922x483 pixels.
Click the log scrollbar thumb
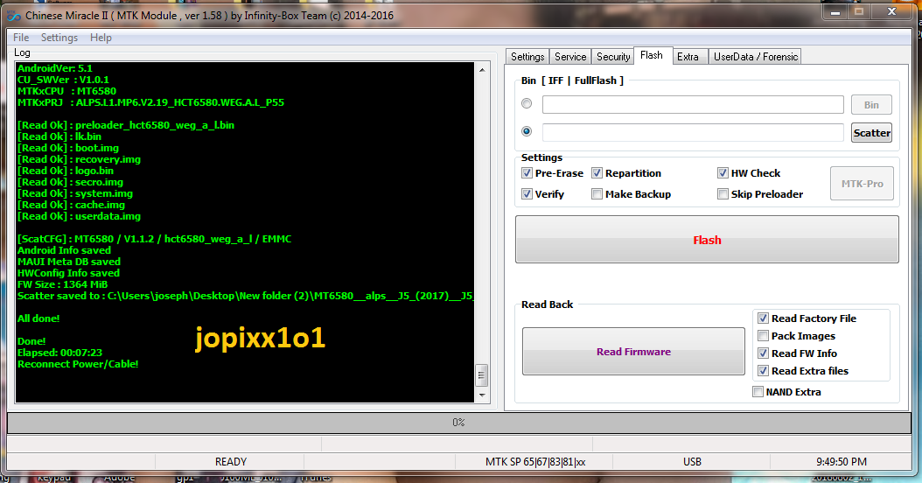coord(482,374)
